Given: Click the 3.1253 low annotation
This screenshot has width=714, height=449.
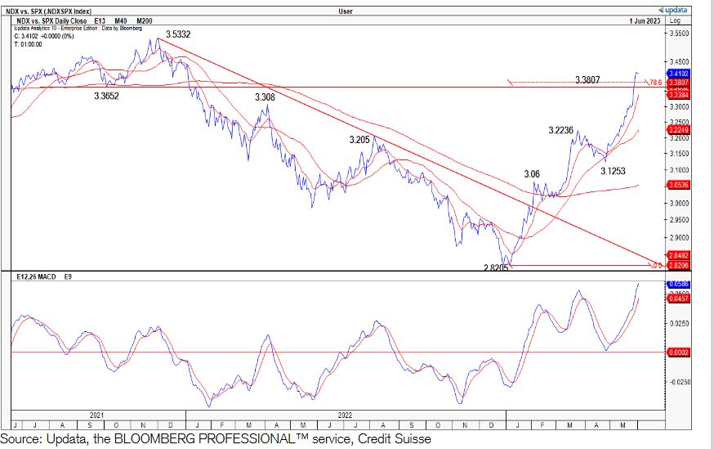Looking at the screenshot, I should [x=614, y=172].
